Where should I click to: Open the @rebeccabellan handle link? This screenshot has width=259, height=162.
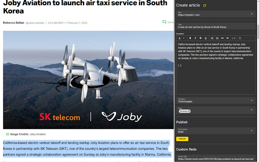coord(35,23)
